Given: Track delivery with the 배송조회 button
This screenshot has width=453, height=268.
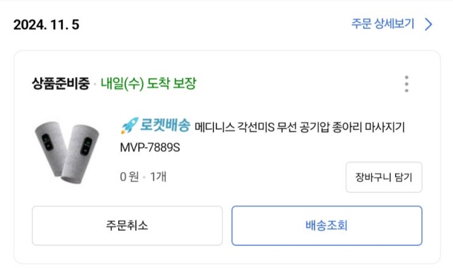Looking at the screenshot, I should click(326, 225).
